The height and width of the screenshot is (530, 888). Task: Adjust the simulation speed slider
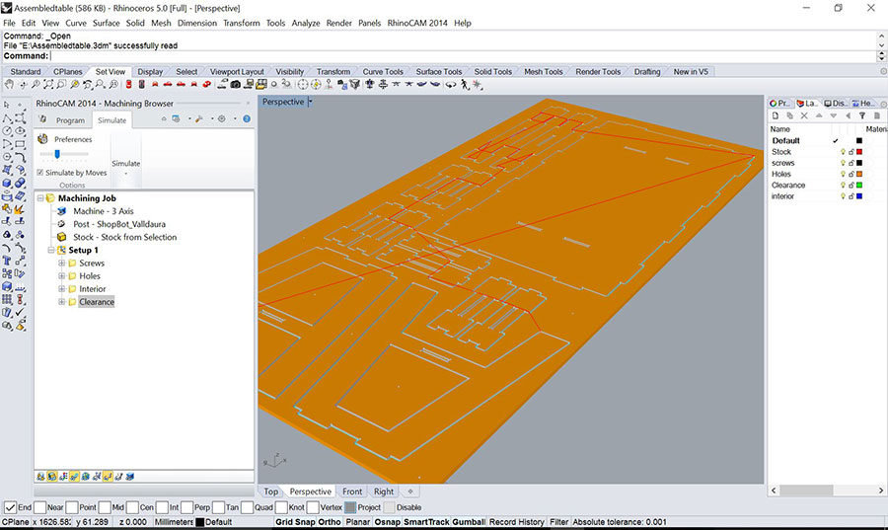click(57, 154)
